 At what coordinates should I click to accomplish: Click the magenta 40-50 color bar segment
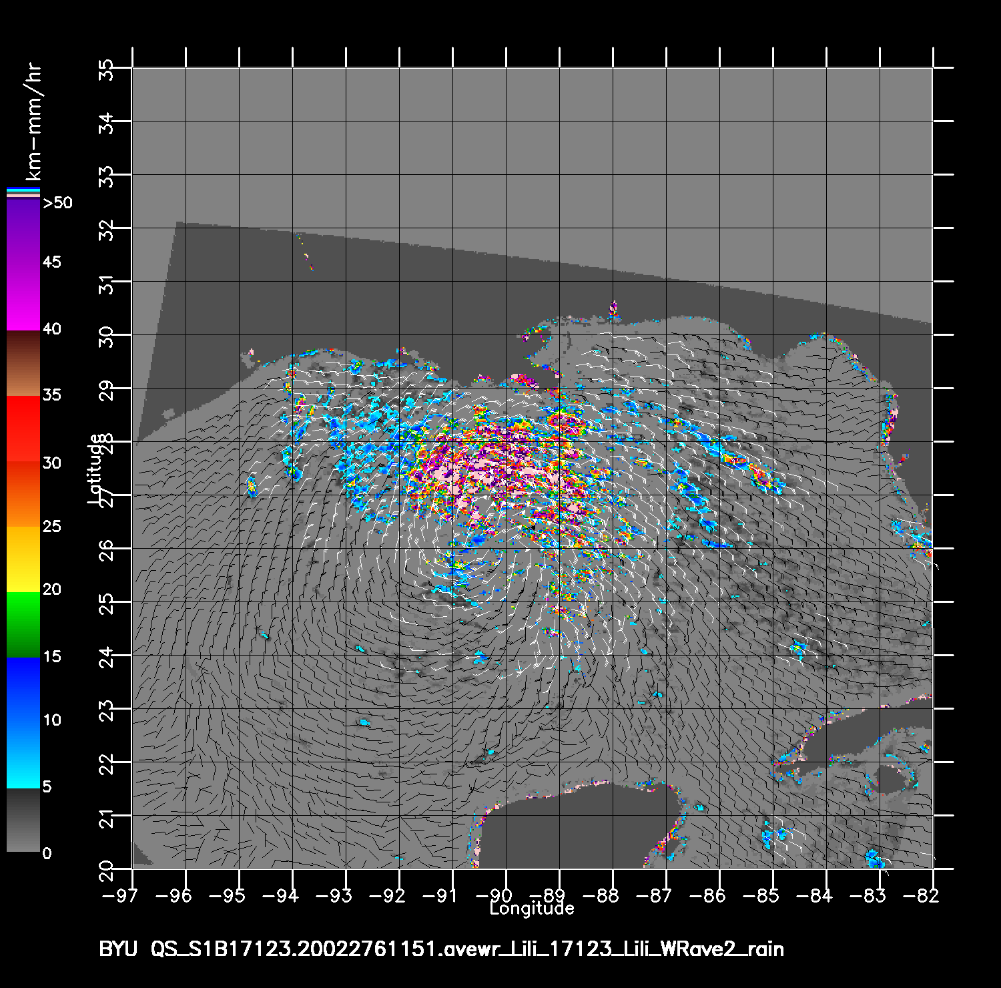(23, 265)
